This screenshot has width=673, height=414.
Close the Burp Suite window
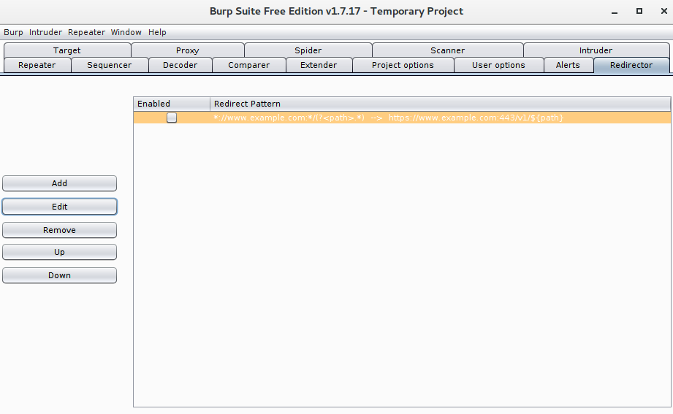coord(664,11)
